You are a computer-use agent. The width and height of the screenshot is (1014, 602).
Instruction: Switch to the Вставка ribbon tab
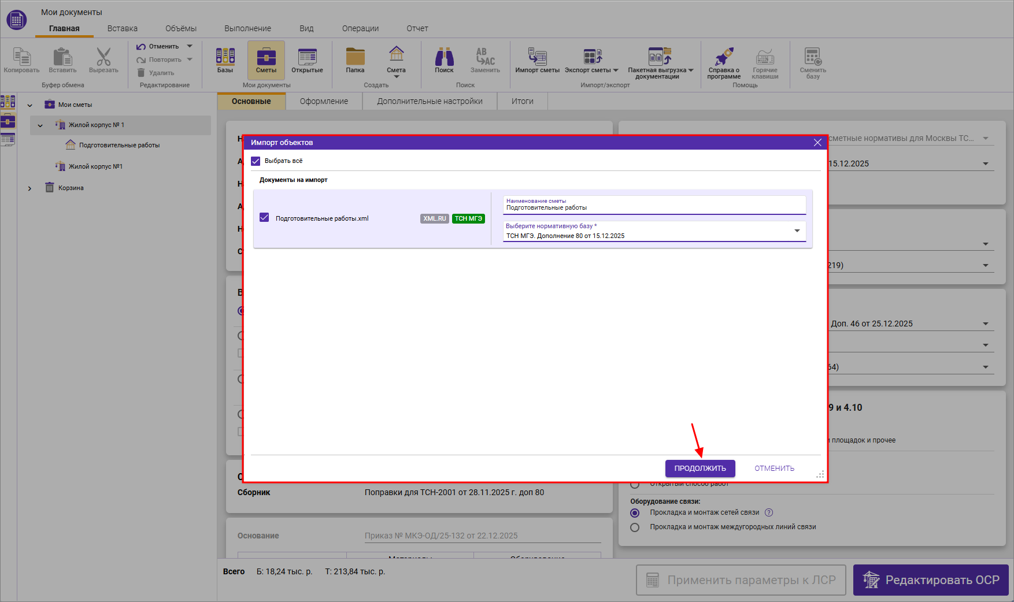tap(122, 28)
